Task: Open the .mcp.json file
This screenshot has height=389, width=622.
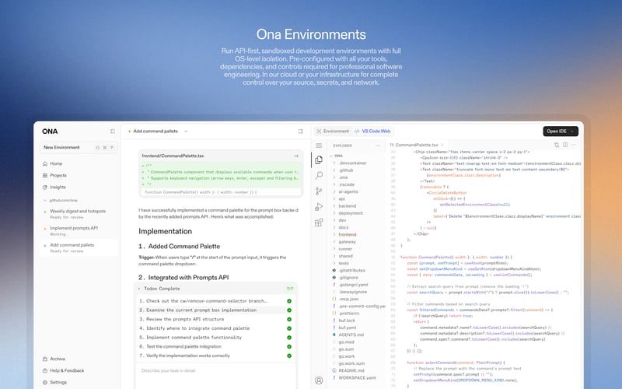Action: (x=348, y=299)
